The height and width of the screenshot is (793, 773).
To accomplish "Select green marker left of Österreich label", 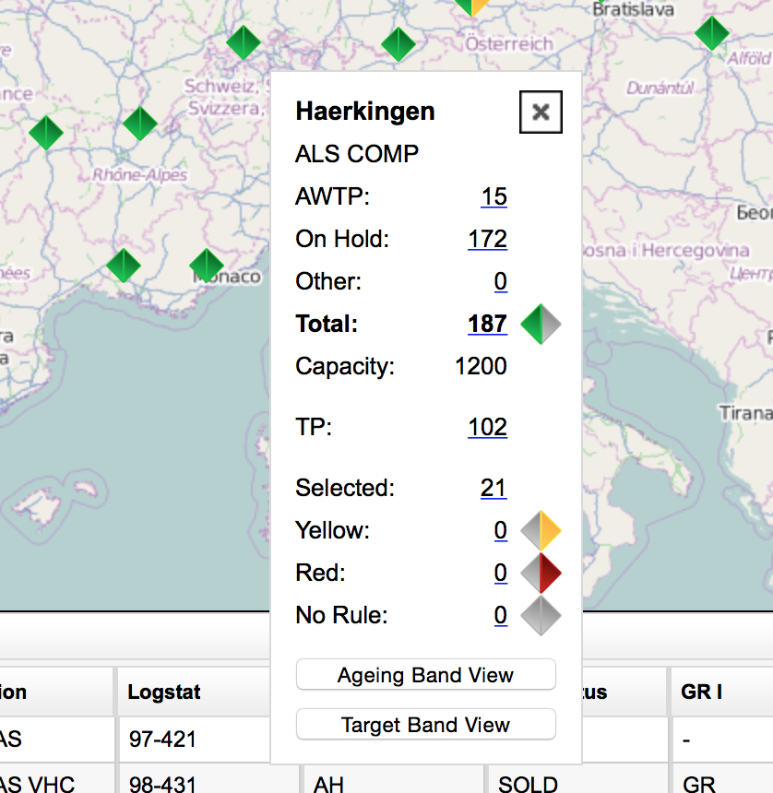I will pyautogui.click(x=398, y=44).
